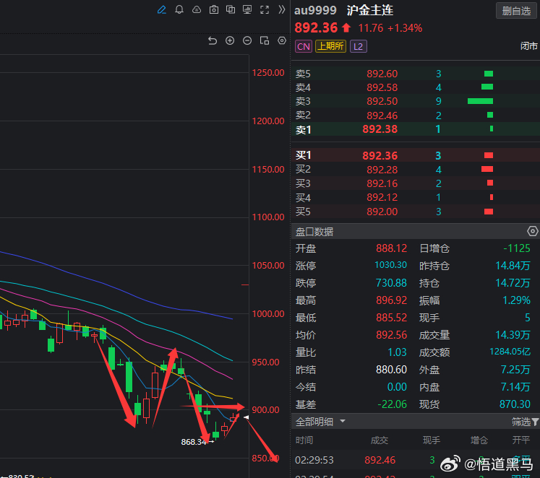This screenshot has width=540, height=478.
Task: Select the 买3 row at 892.16
Action: pyautogui.click(x=416, y=183)
